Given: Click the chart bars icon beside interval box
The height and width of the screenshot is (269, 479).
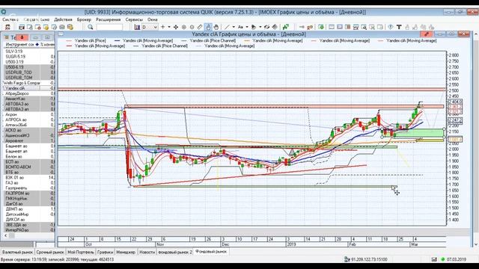Looking at the screenshot, I should click(x=137, y=27).
